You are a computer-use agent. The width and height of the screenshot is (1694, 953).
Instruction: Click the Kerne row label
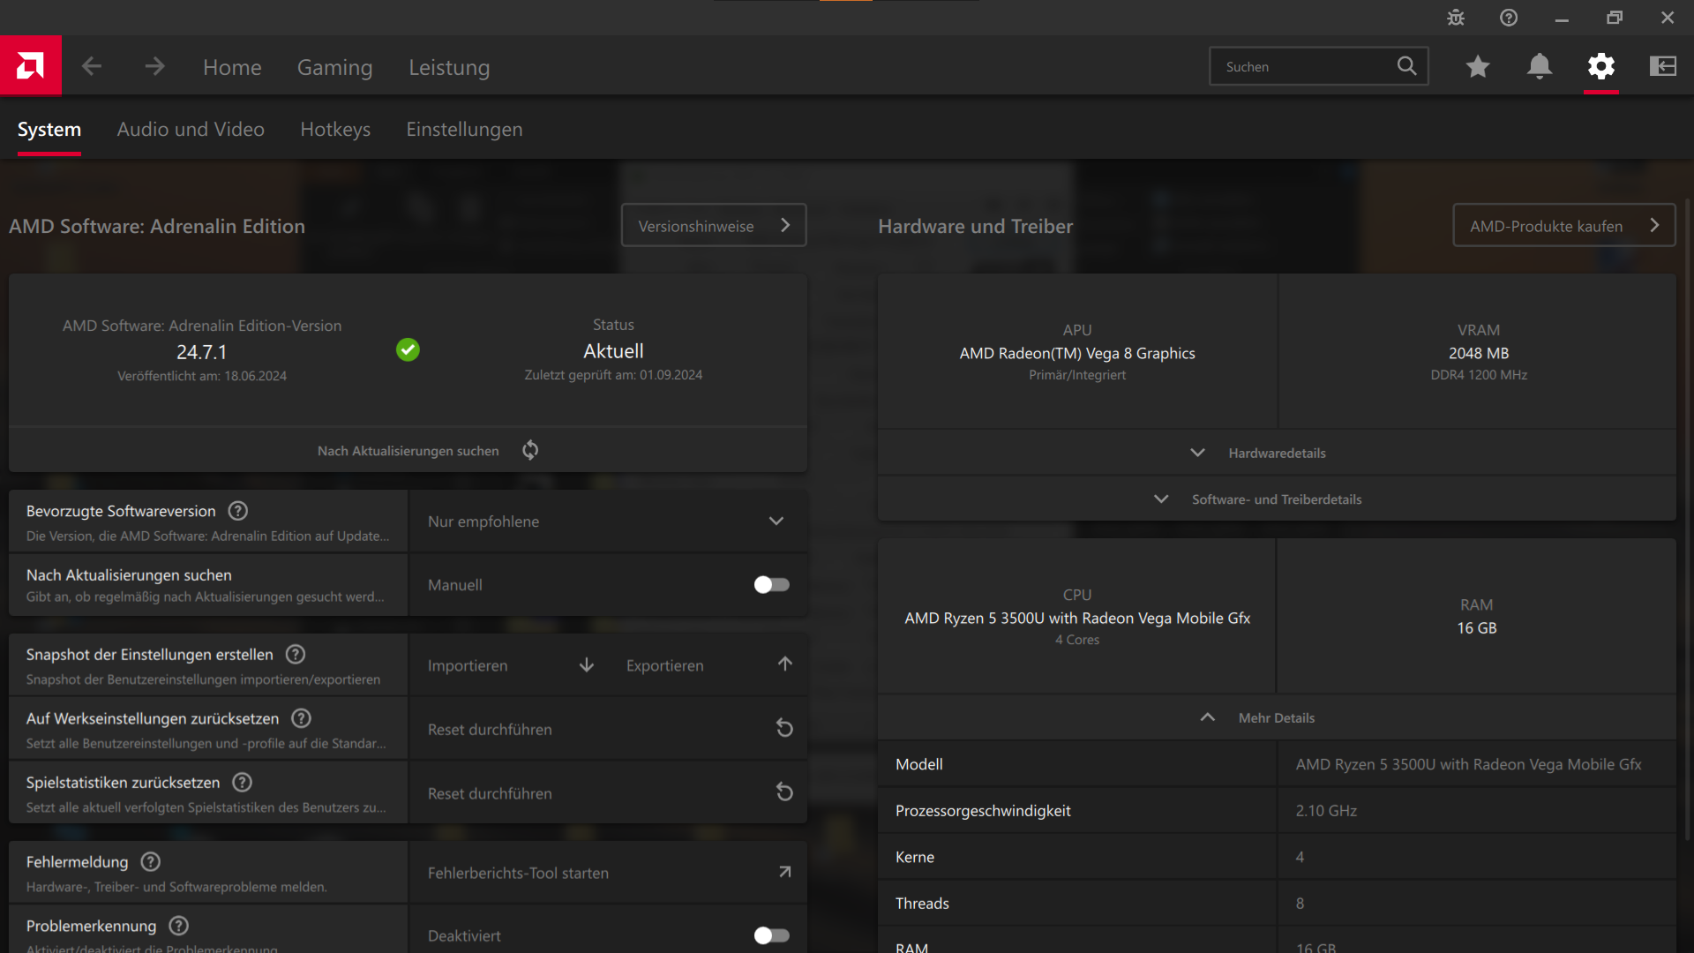914,857
